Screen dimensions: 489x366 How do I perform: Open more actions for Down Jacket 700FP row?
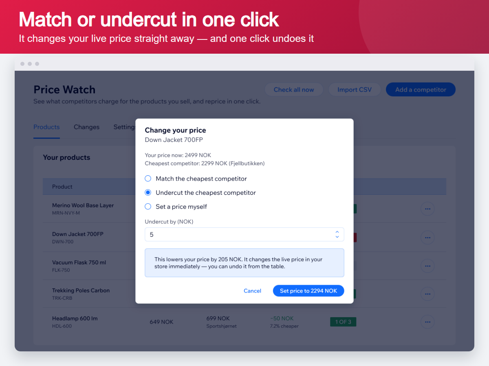click(x=427, y=237)
